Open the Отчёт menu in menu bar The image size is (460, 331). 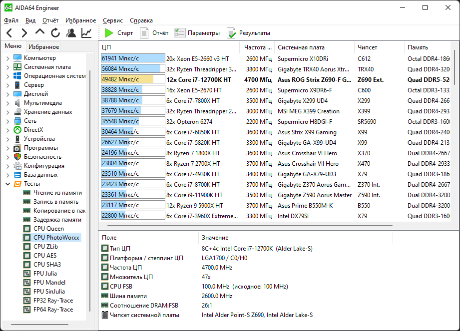pos(50,20)
